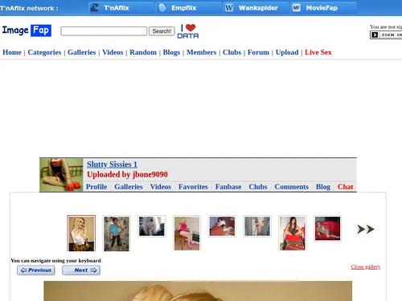Open the T'nAflix network site icon
This screenshot has width=402, height=301.
pos(94,8)
